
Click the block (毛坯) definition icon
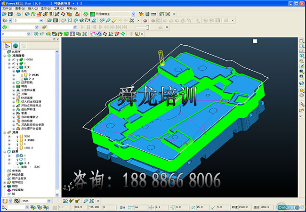click(x=27, y=14)
